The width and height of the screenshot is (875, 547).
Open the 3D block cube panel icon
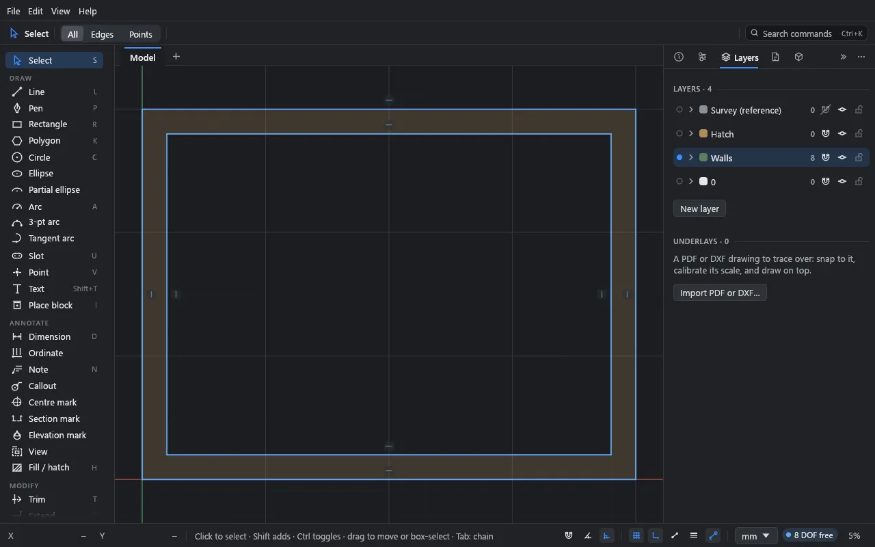coord(798,57)
